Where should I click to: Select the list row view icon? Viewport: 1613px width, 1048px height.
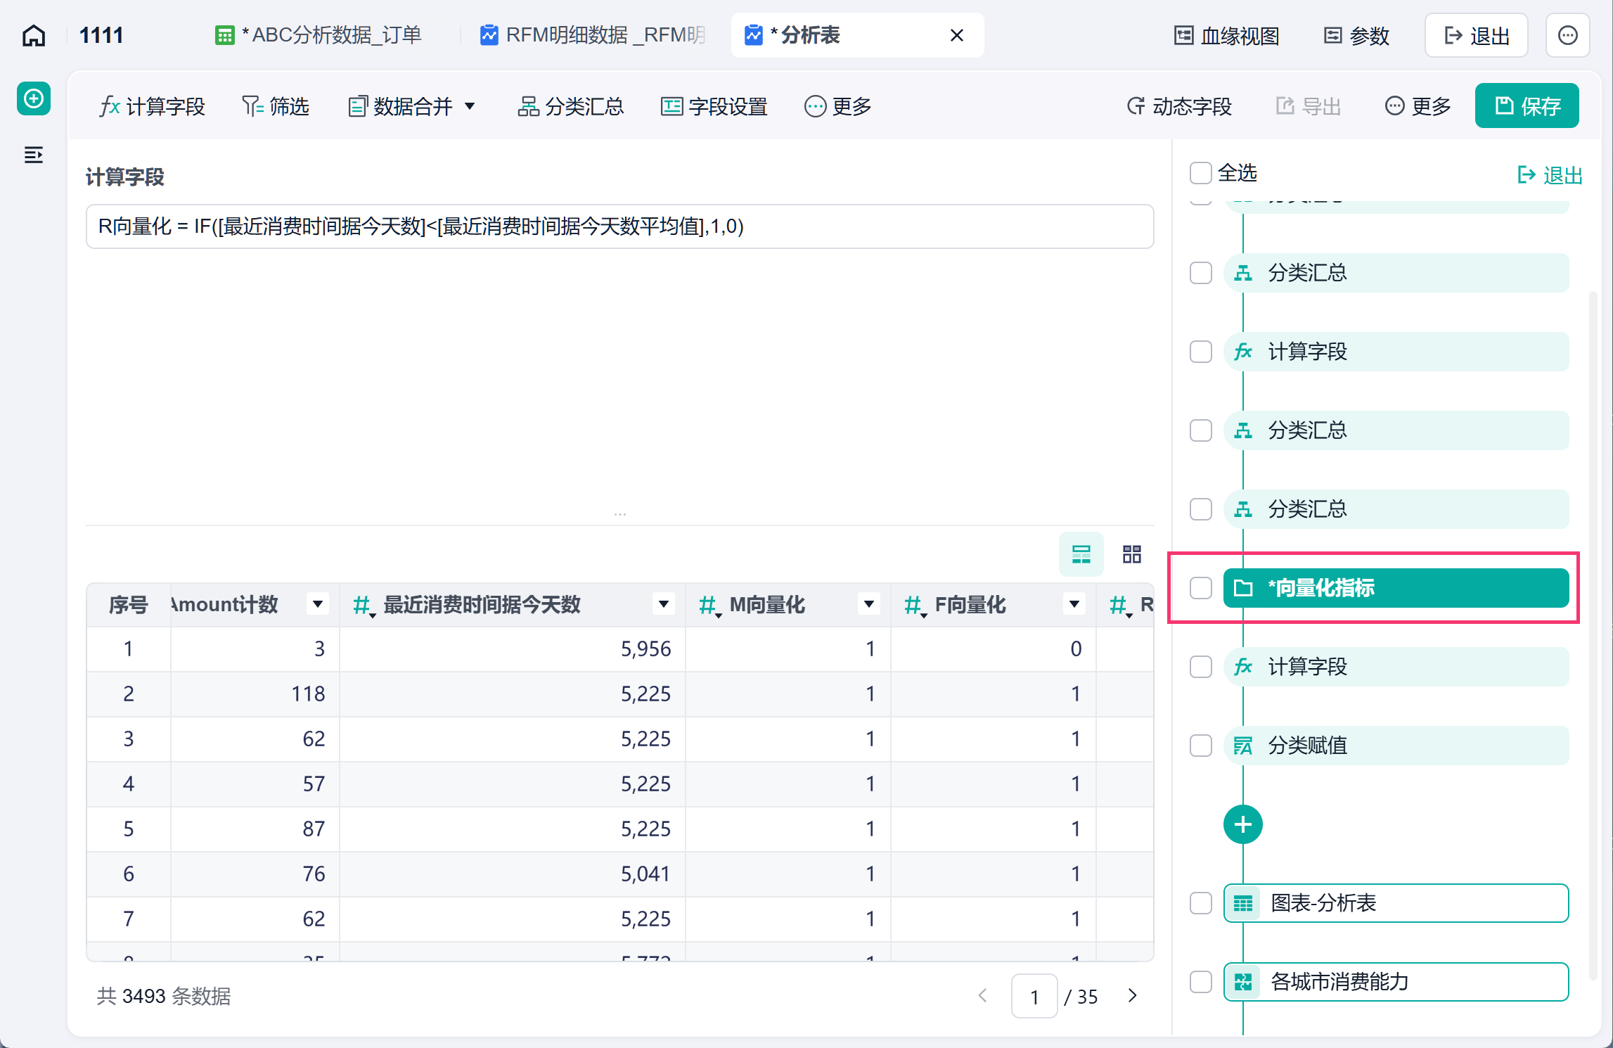click(x=1081, y=554)
